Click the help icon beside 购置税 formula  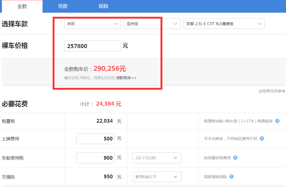click(277, 121)
